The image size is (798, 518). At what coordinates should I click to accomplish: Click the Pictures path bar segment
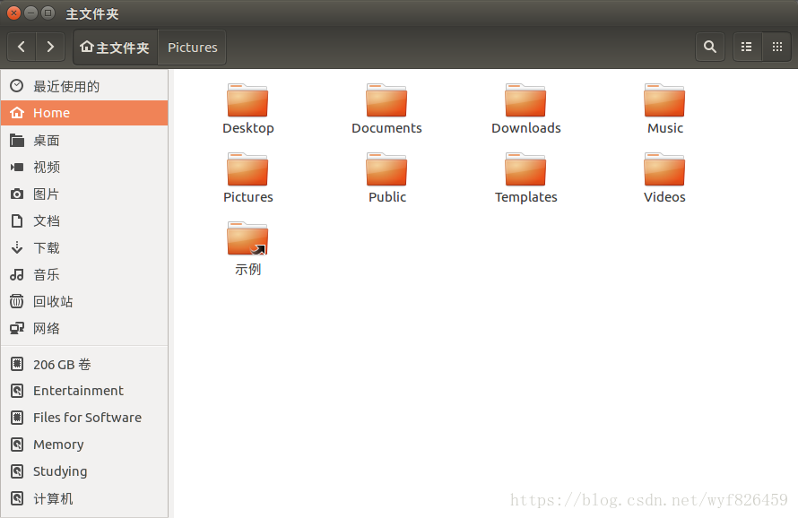pos(193,47)
